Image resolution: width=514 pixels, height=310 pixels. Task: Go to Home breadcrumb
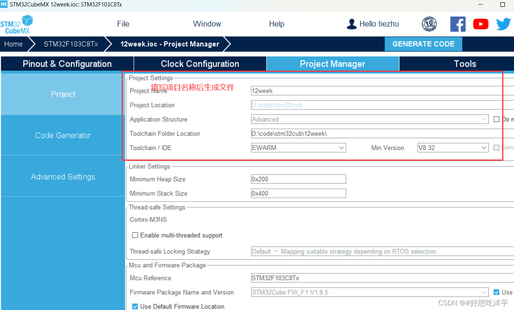click(14, 44)
